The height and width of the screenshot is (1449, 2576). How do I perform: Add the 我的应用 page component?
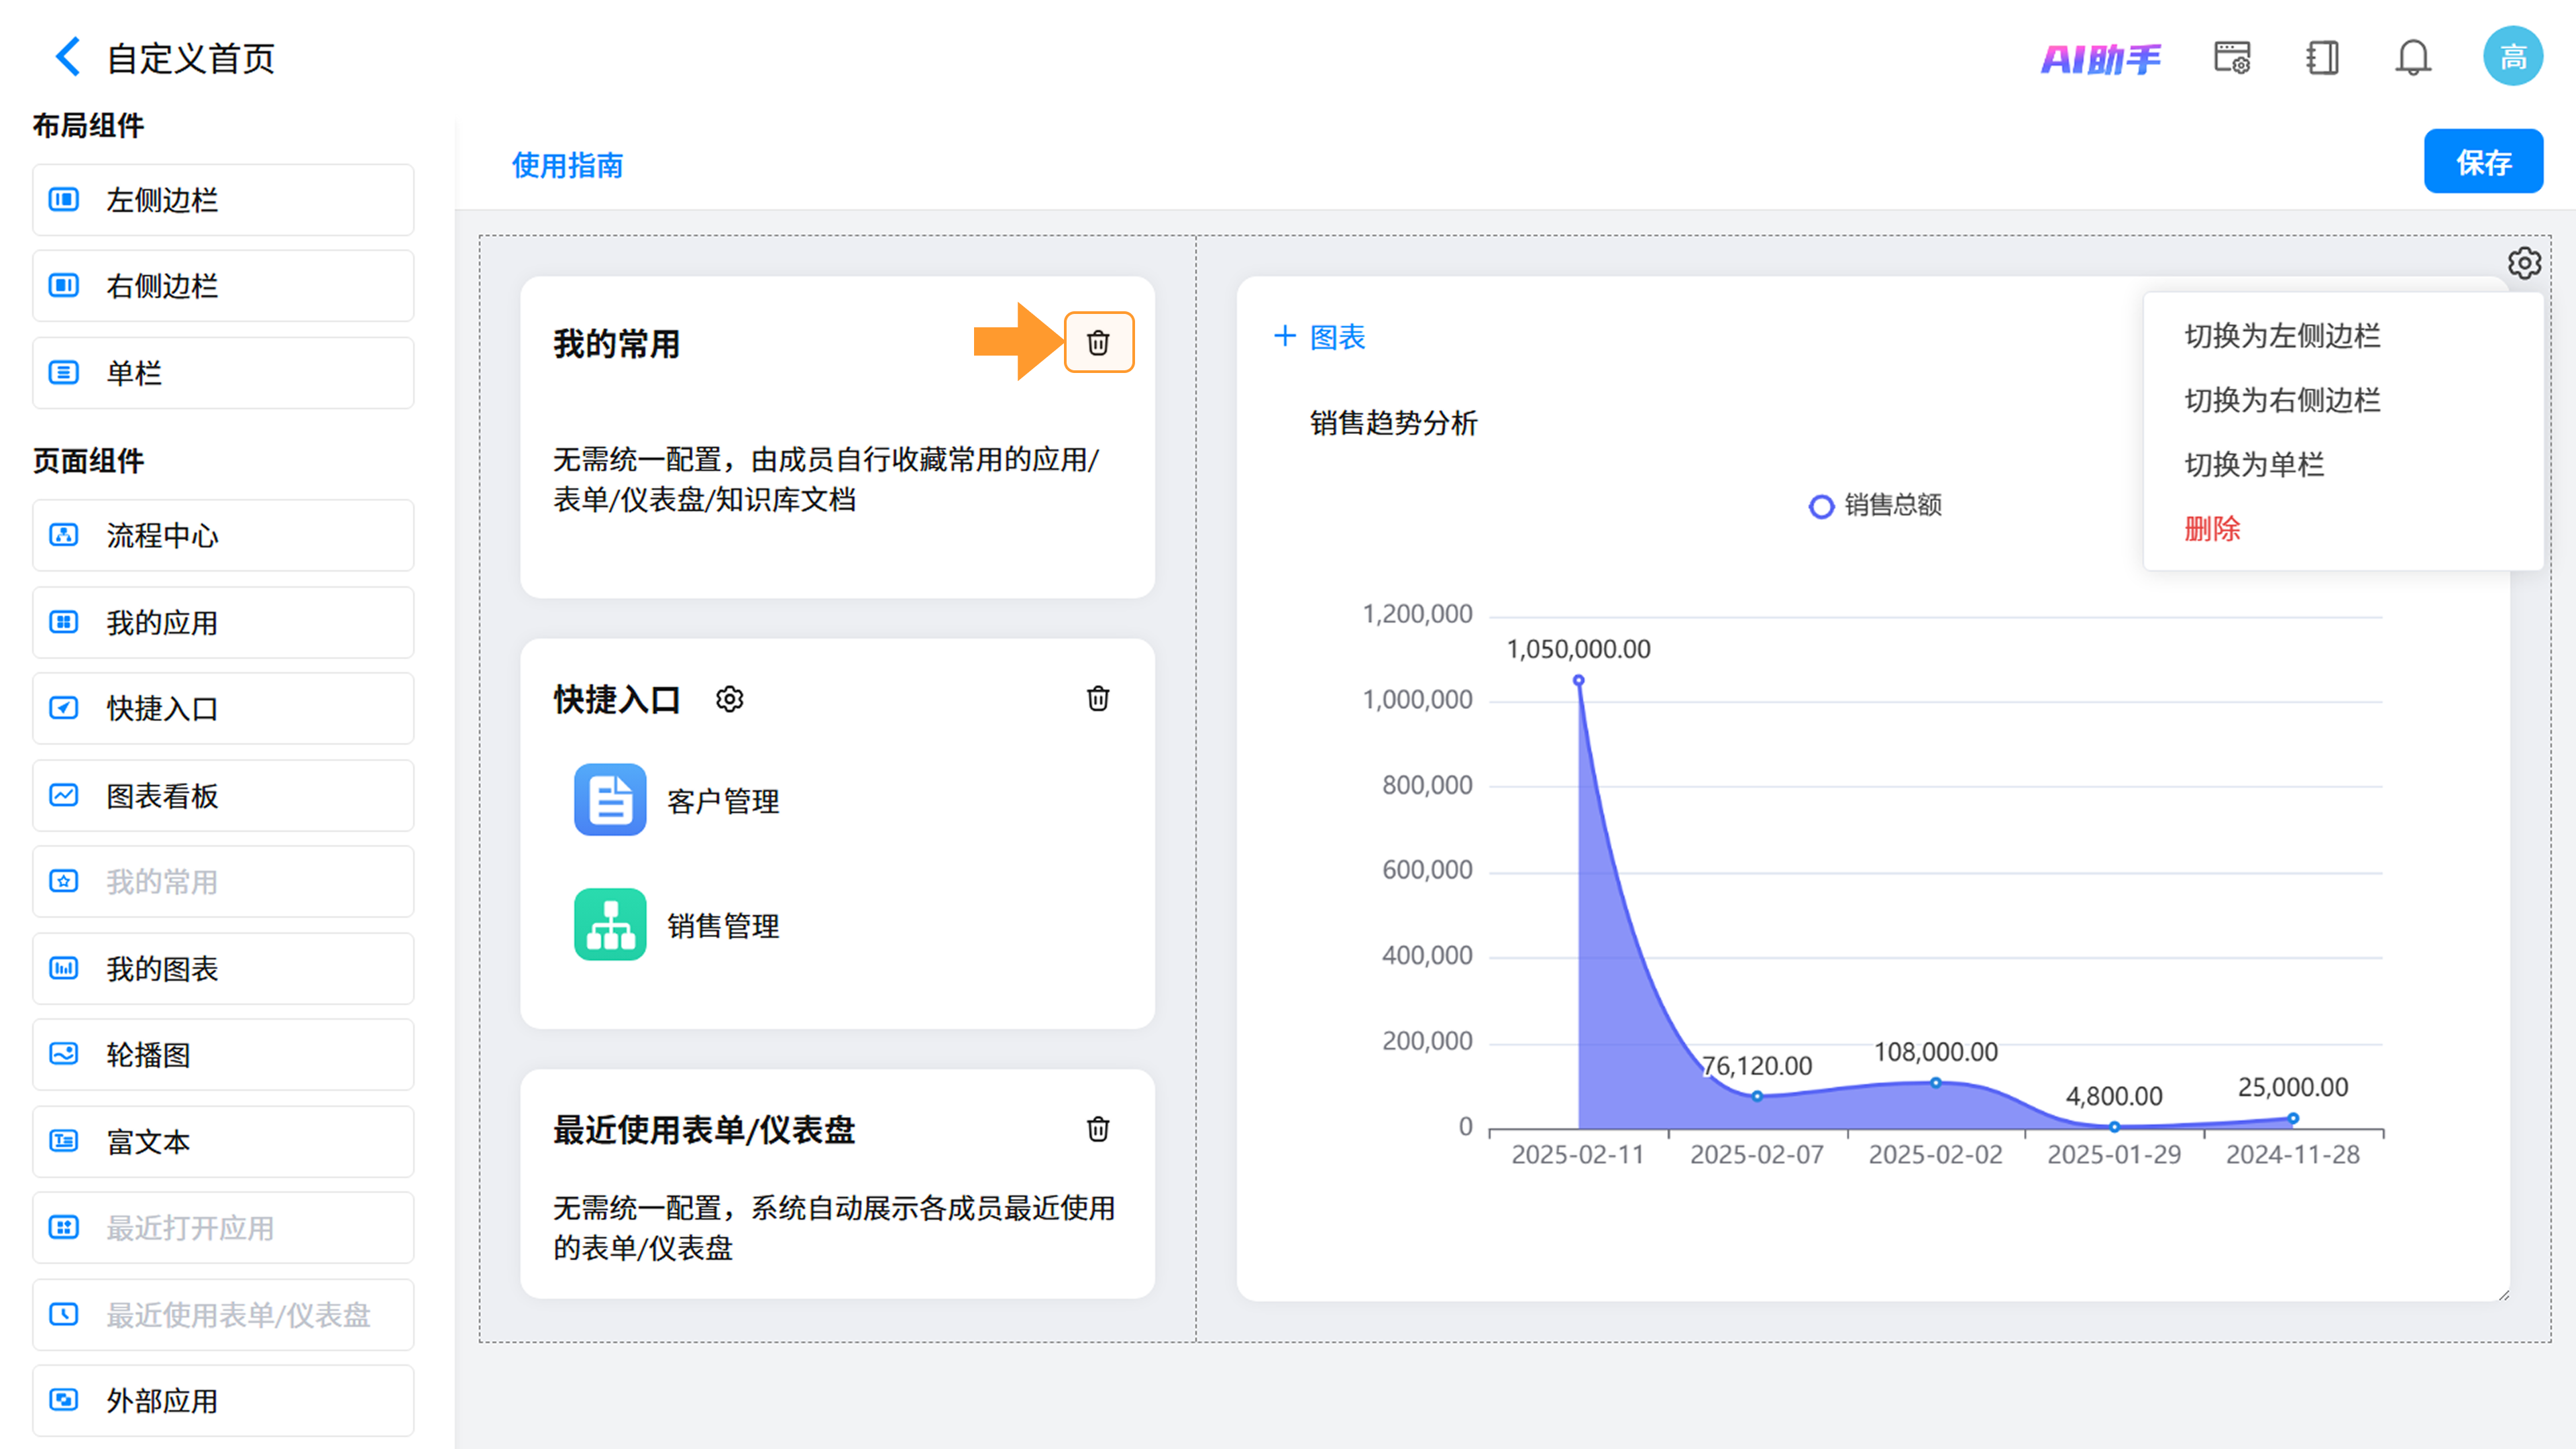pos(223,622)
